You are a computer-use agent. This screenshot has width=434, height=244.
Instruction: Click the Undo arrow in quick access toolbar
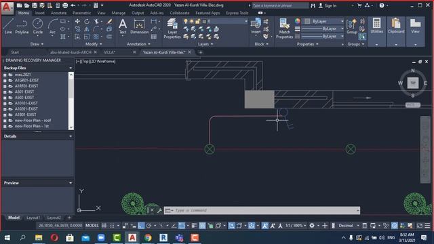(73, 5)
